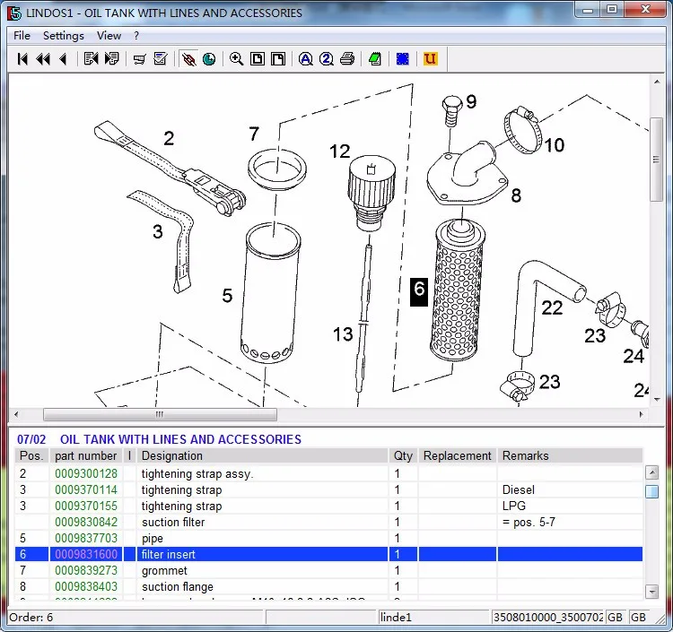
Task: Open the green notepad icon
Action: 375,59
